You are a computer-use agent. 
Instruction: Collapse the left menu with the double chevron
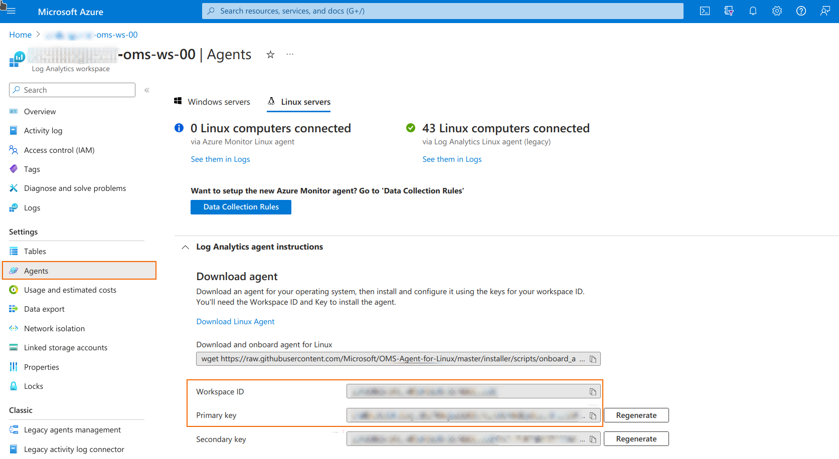coord(147,90)
